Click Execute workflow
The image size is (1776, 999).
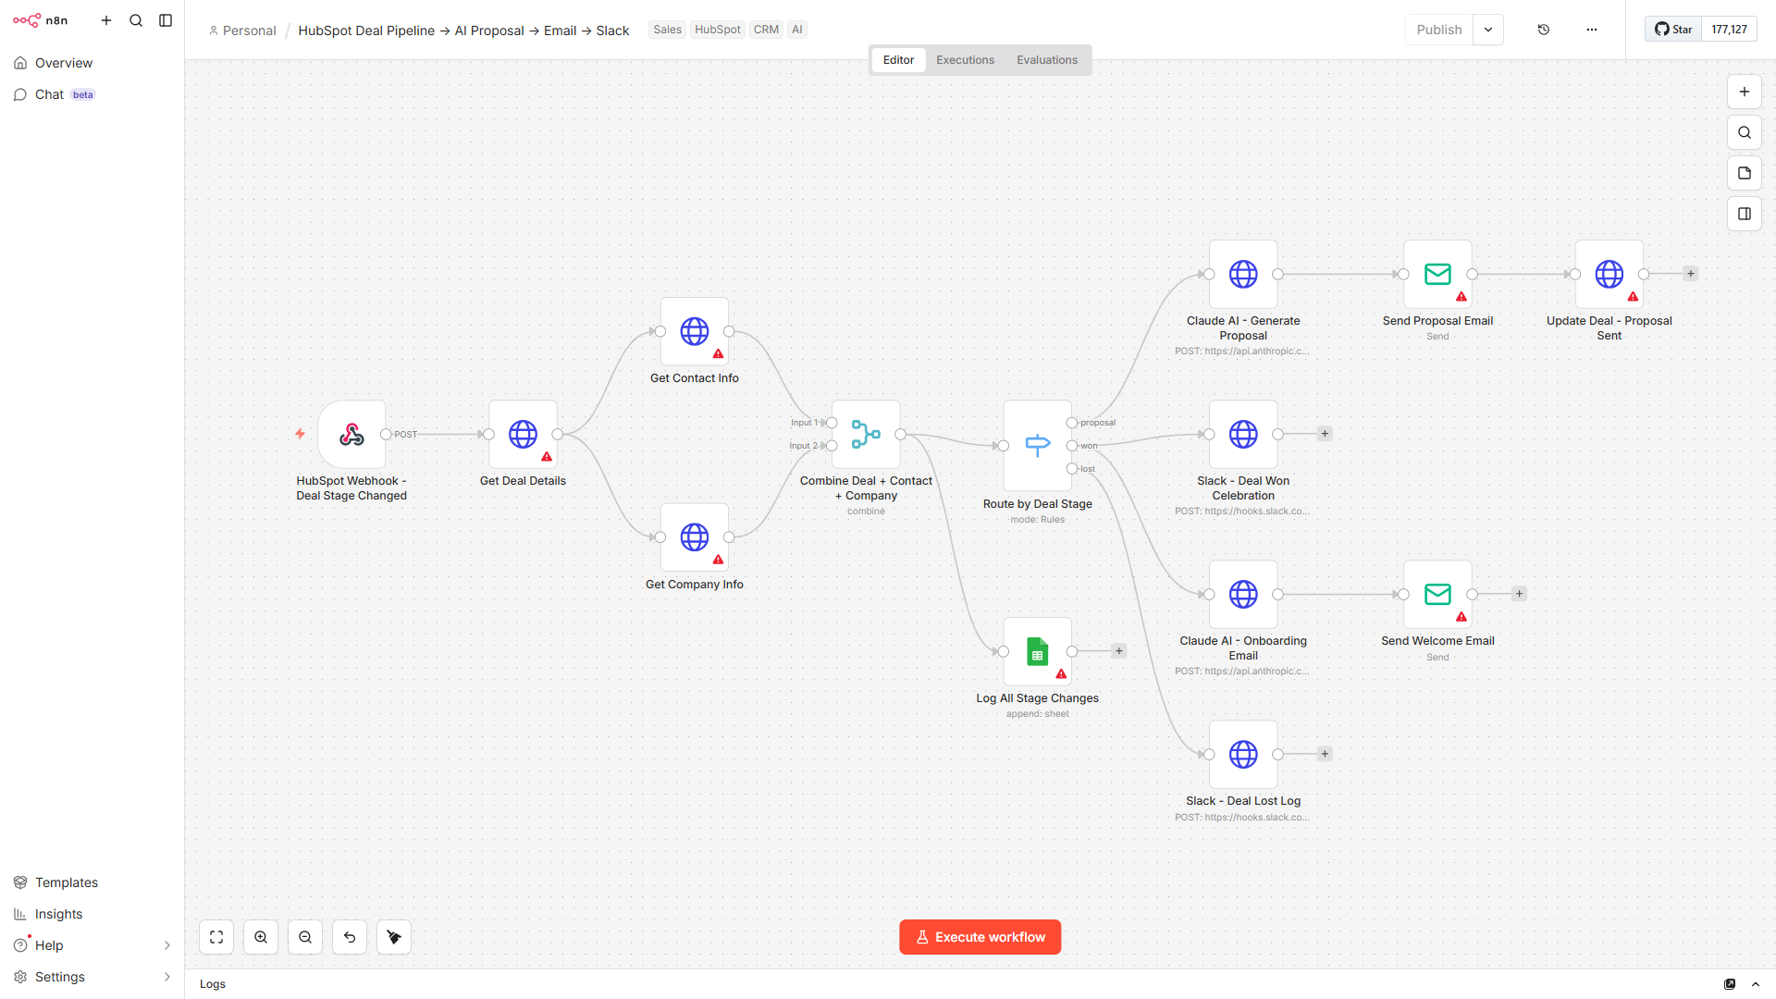coord(980,936)
